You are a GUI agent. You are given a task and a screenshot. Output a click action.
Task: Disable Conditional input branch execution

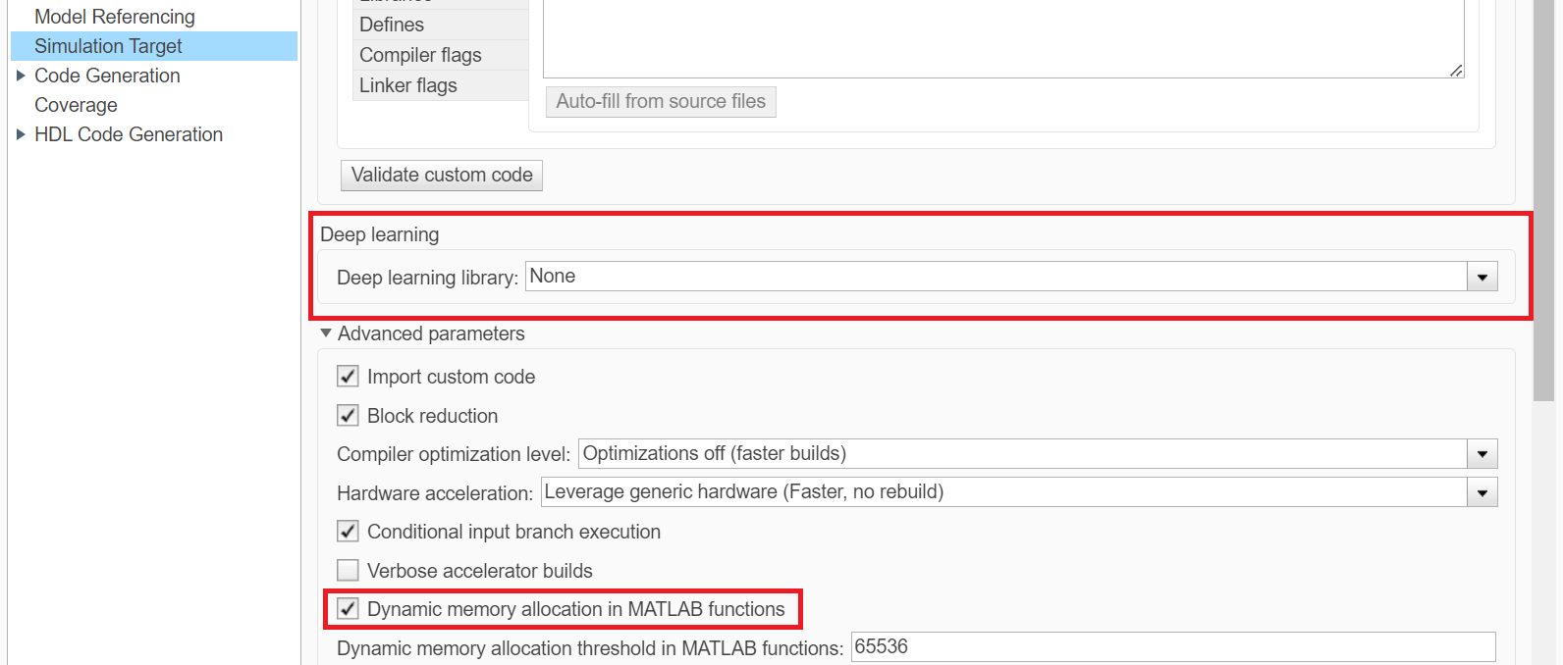click(x=348, y=532)
